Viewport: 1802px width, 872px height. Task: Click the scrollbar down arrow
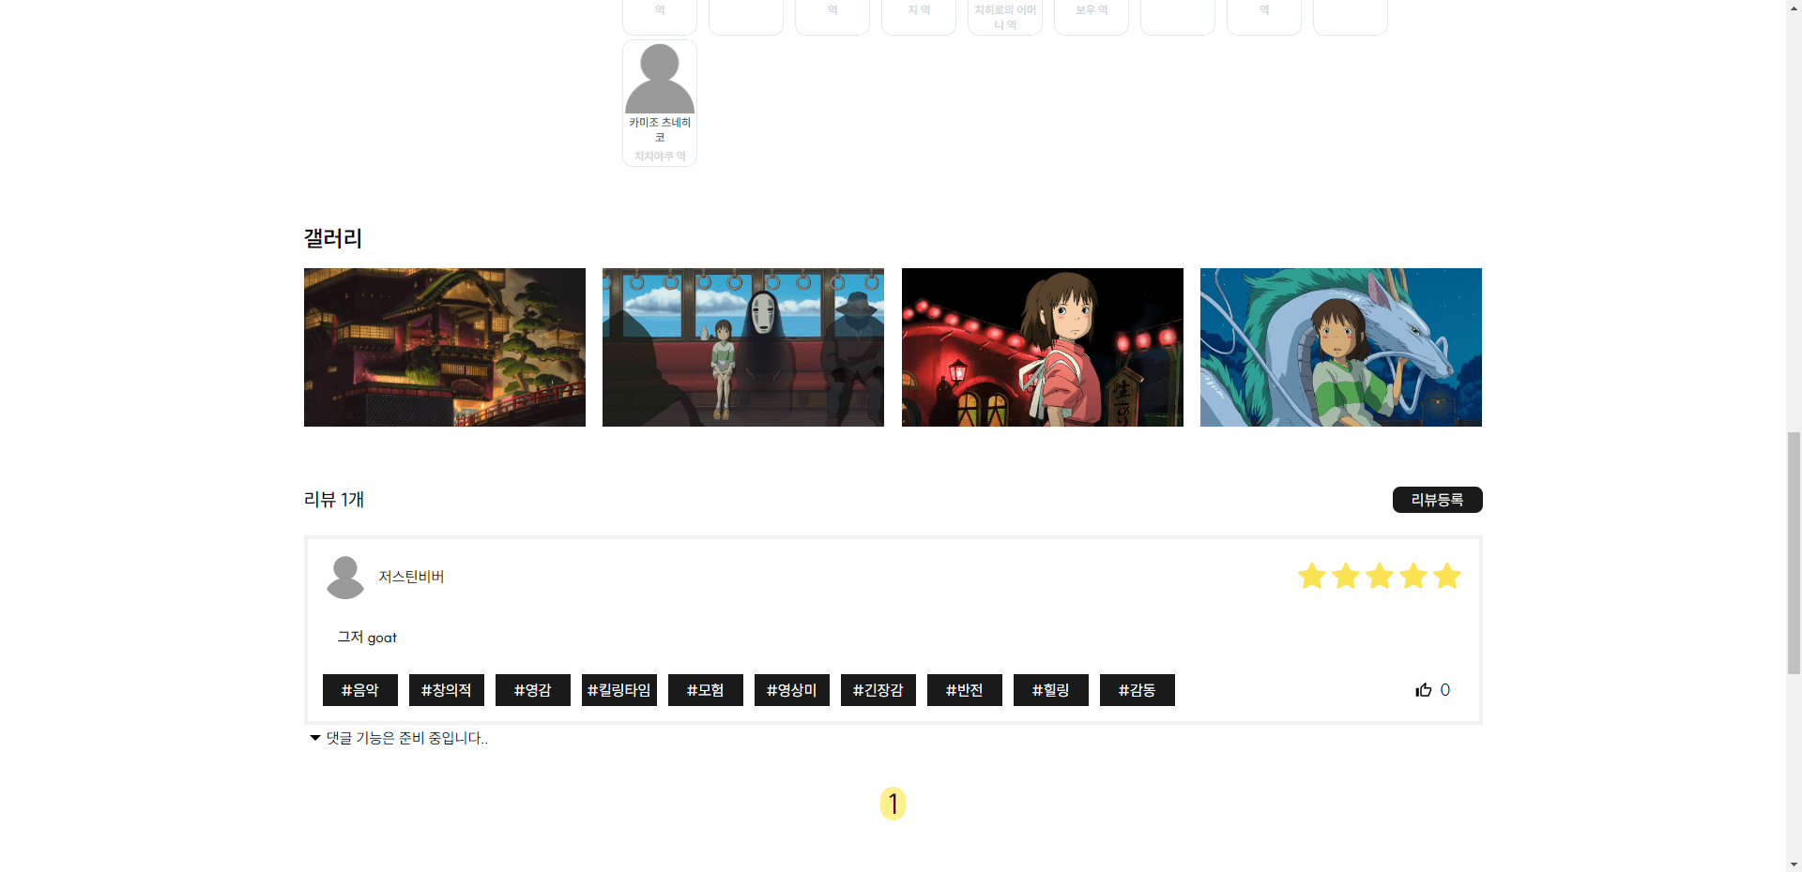(x=1794, y=864)
